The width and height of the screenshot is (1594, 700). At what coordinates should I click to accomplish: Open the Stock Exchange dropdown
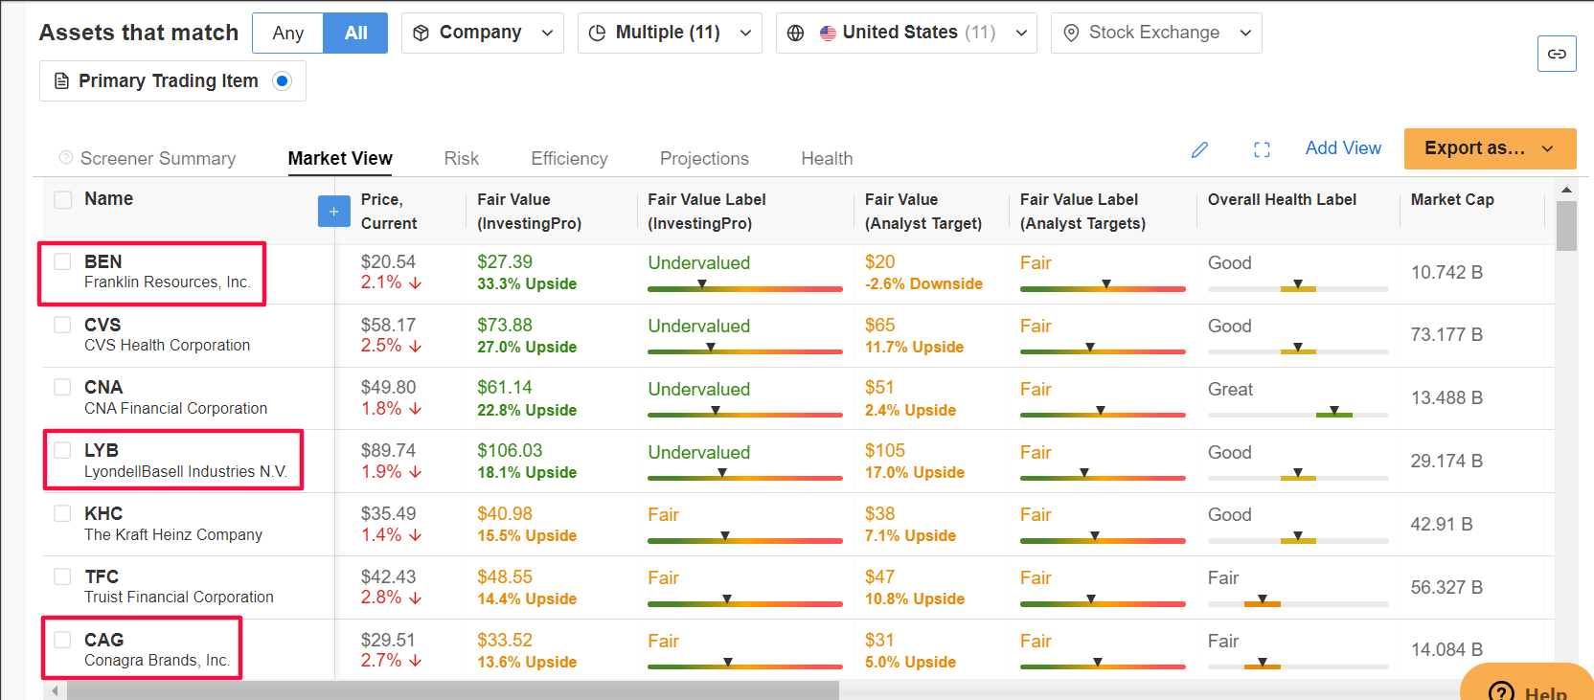[x=1156, y=33]
